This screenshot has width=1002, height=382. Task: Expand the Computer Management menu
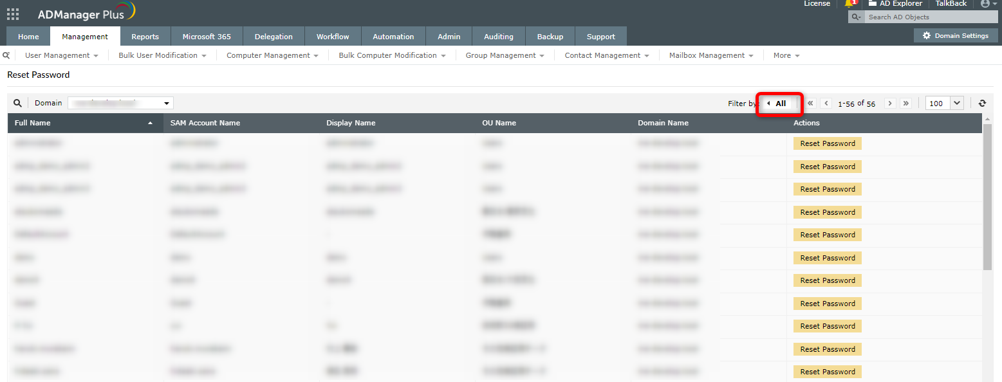[272, 55]
